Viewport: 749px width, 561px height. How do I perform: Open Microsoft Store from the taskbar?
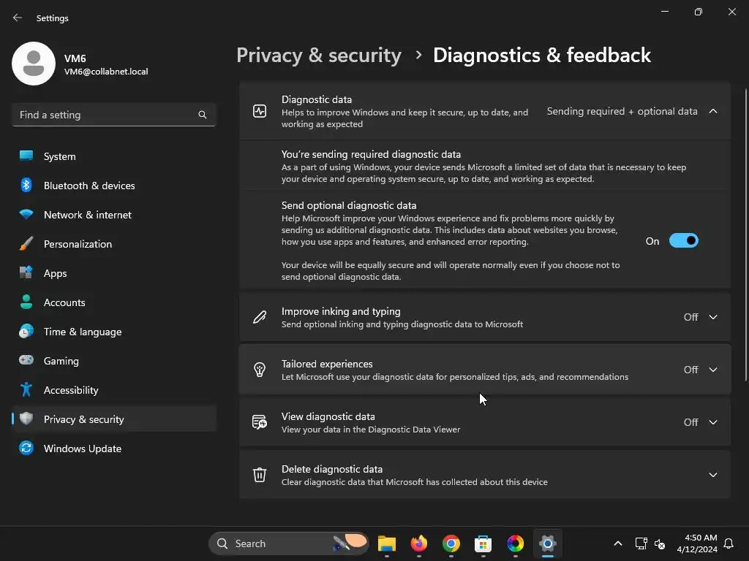(x=483, y=543)
